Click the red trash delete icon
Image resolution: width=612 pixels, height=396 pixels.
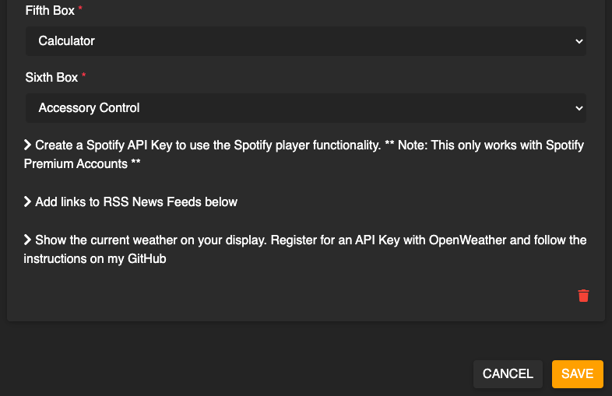583,296
